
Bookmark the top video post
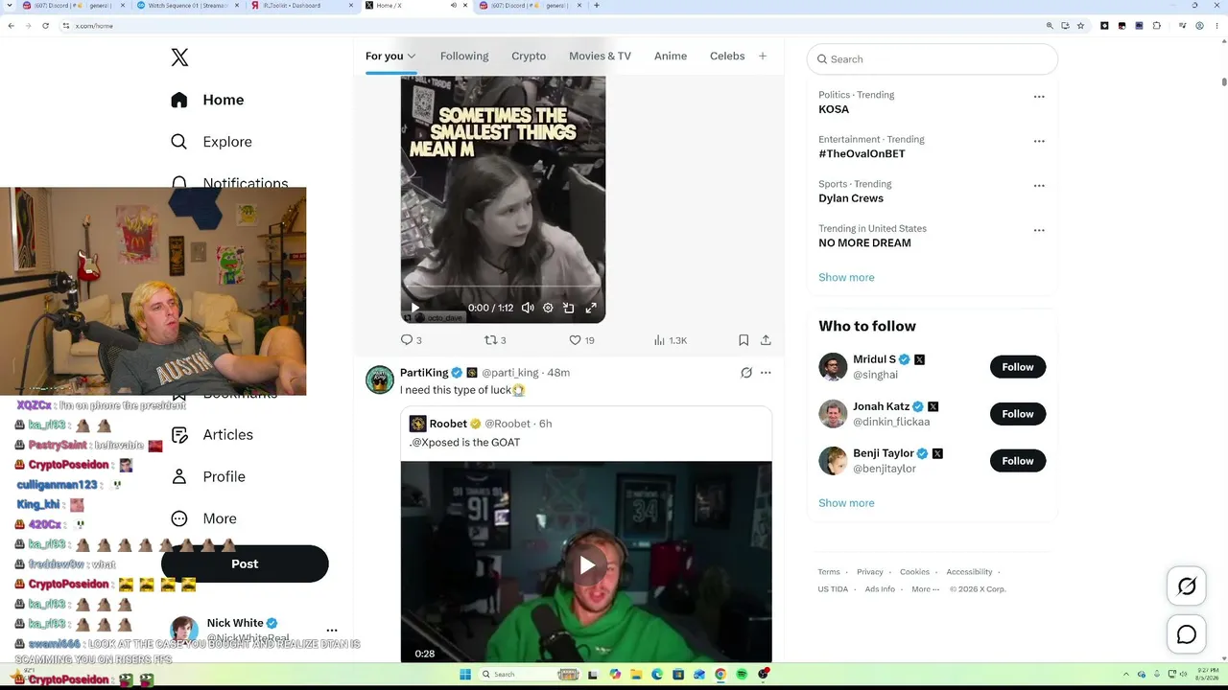click(744, 340)
